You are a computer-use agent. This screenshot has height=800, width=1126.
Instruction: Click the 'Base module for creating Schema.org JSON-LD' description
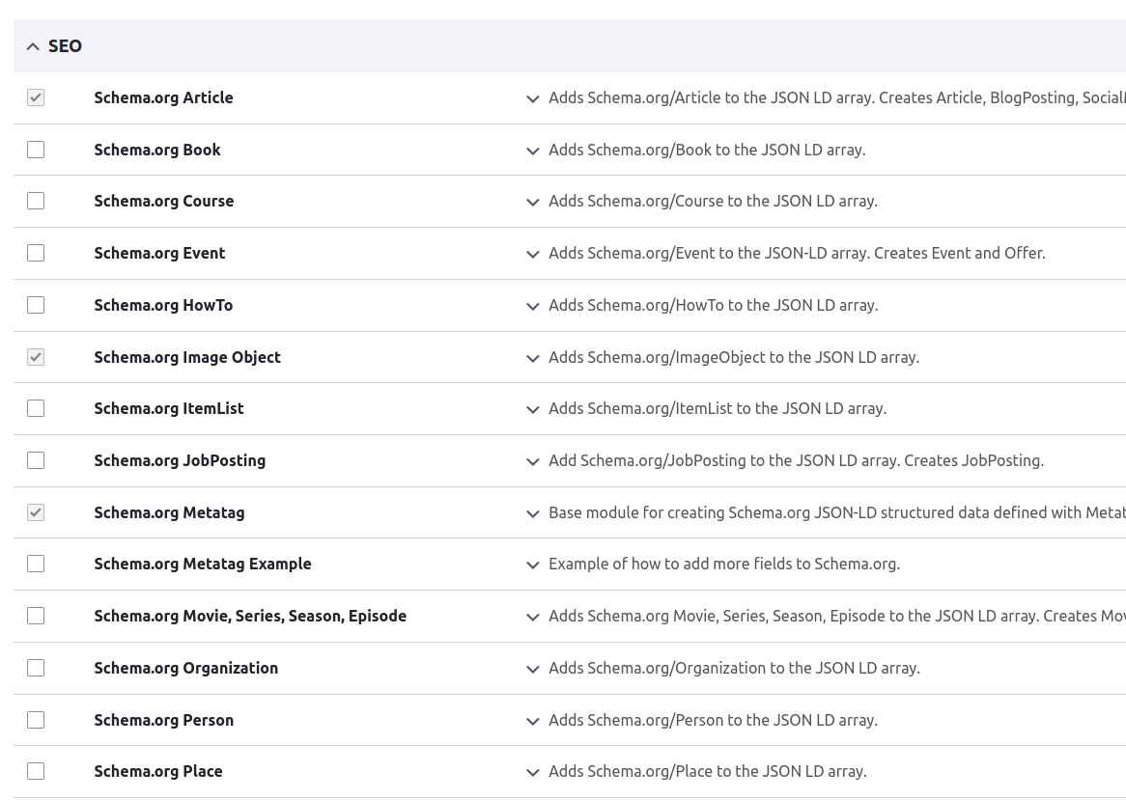point(836,513)
